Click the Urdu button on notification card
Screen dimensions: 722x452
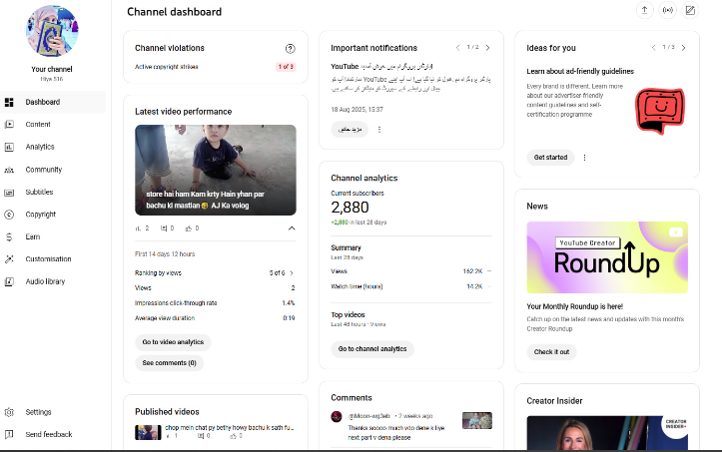pyautogui.click(x=350, y=130)
